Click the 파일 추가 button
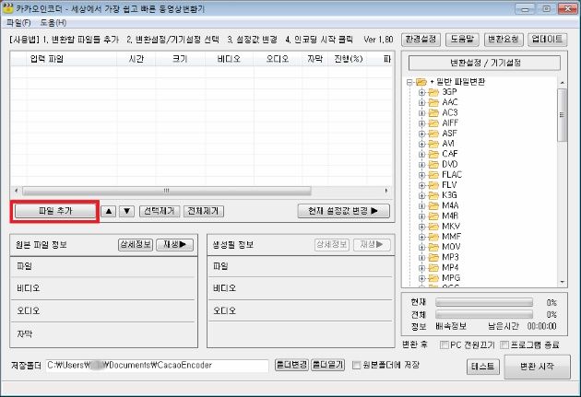 [55, 211]
